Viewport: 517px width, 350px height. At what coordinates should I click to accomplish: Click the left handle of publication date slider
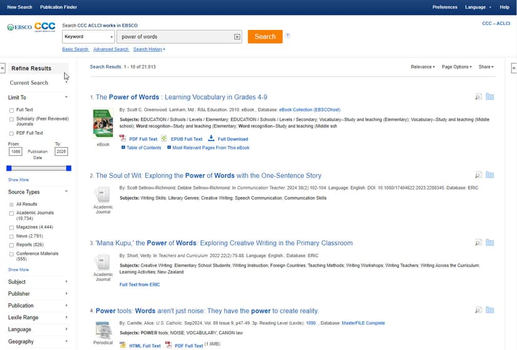pos(9,168)
